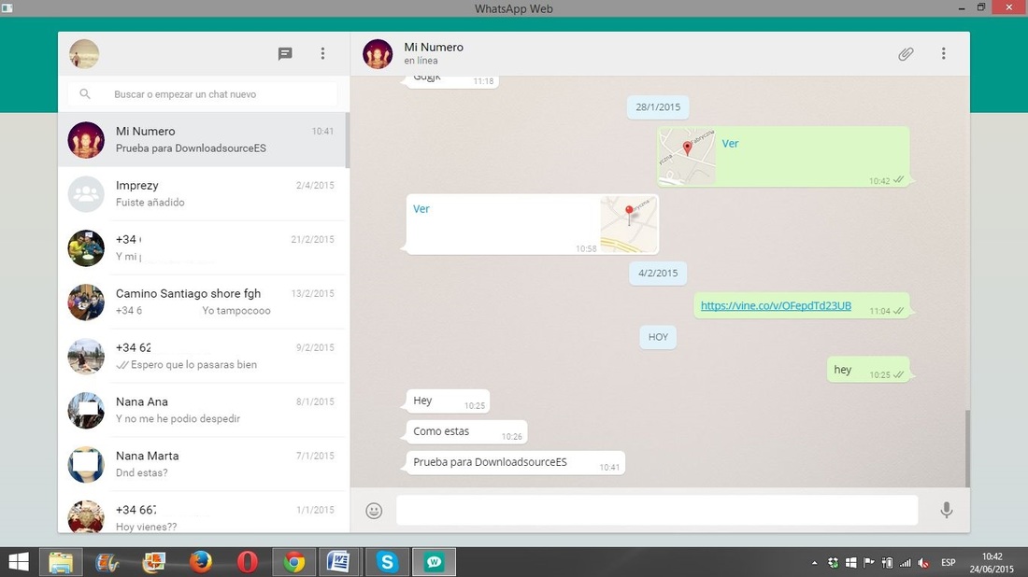Open the Nana Ana conversation
This screenshot has width=1028, height=577.
tap(202, 410)
